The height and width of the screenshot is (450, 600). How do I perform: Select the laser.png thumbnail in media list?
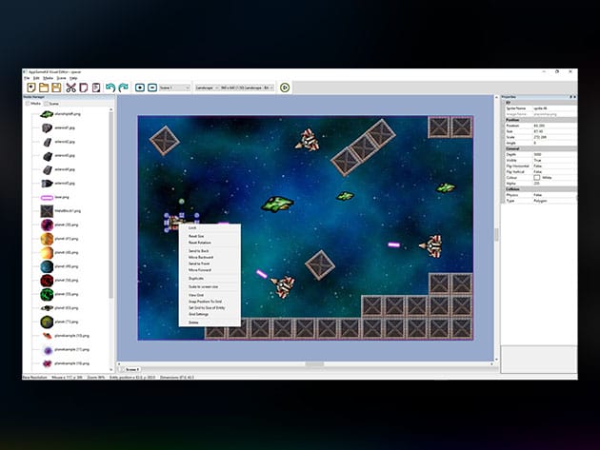tap(47, 197)
